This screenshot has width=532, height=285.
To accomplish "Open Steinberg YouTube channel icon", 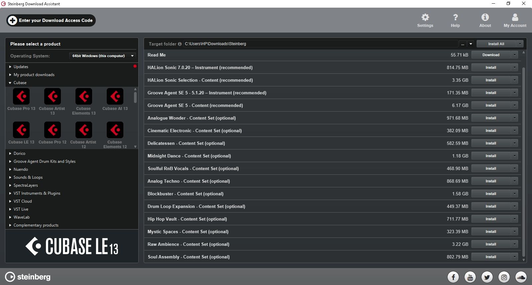I will [470, 277].
